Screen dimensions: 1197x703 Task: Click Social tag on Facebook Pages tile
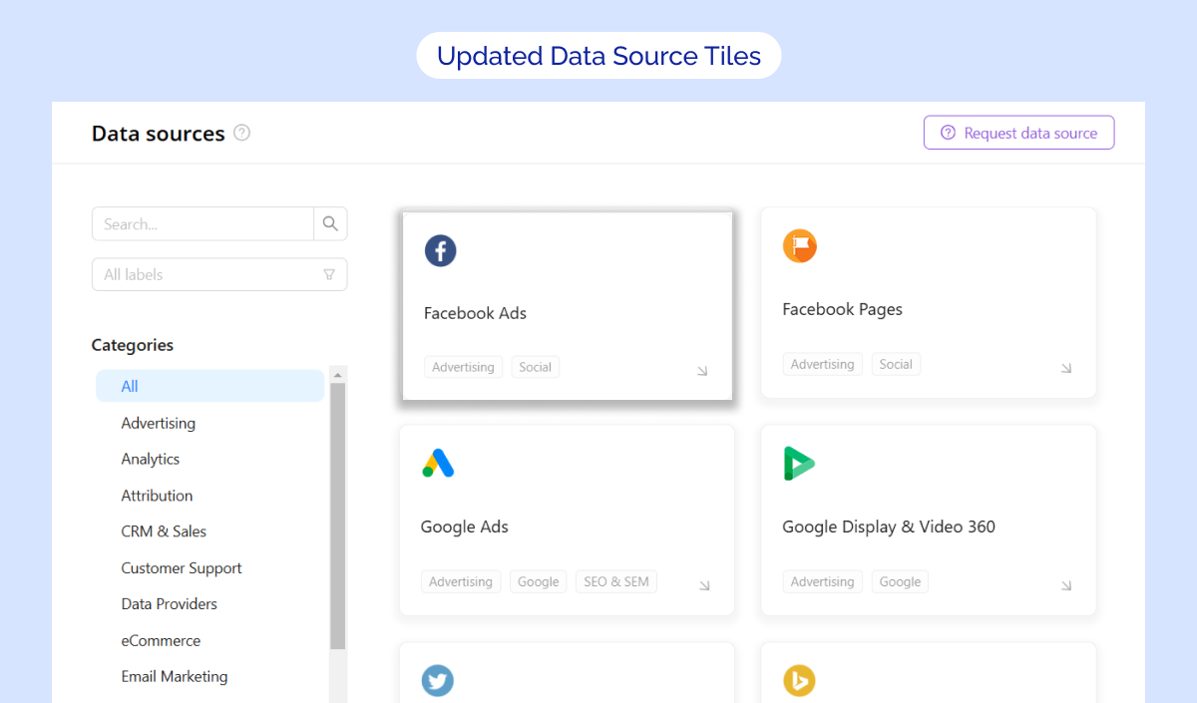tap(895, 364)
